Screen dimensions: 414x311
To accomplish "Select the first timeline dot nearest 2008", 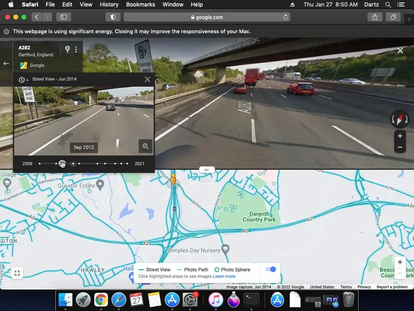I will [x=40, y=164].
